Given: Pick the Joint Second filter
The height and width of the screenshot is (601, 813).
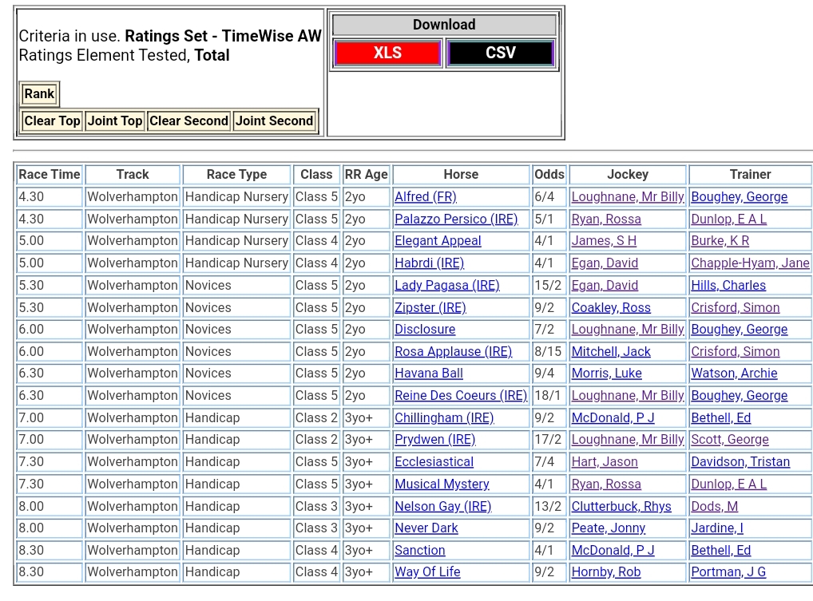Looking at the screenshot, I should pos(274,121).
